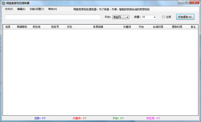Sort by 提取时间 column header
The image size is (201, 122).
click(x=177, y=27)
